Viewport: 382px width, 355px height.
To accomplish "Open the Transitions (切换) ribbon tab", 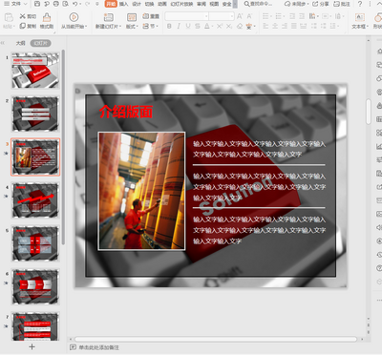I will [x=149, y=4].
